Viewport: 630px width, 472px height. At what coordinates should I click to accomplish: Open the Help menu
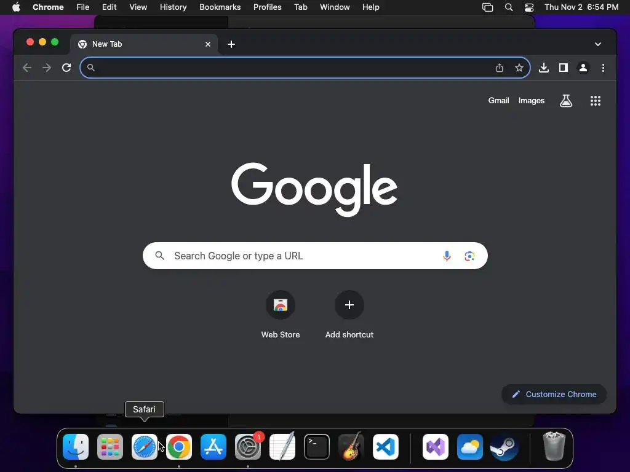coord(370,7)
